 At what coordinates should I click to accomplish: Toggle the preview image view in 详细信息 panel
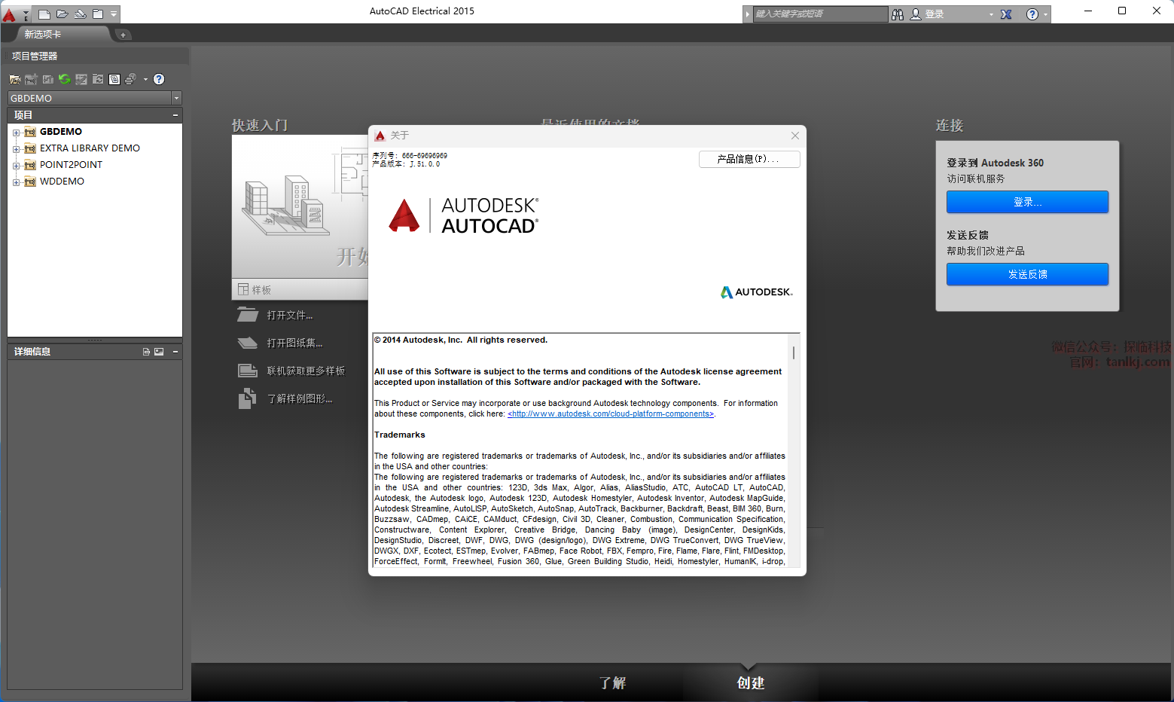159,352
